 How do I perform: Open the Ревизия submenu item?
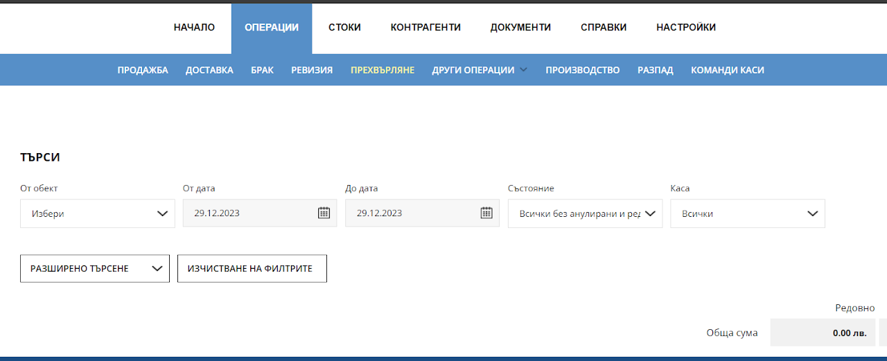[x=312, y=70]
